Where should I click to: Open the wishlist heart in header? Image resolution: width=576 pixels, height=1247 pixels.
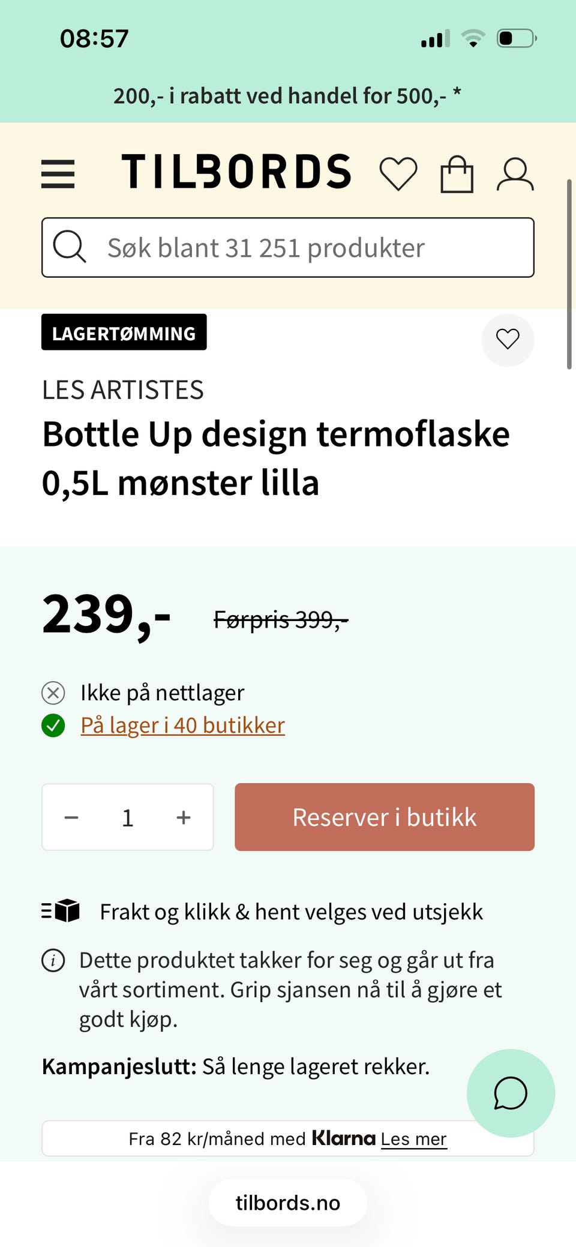pyautogui.click(x=398, y=174)
